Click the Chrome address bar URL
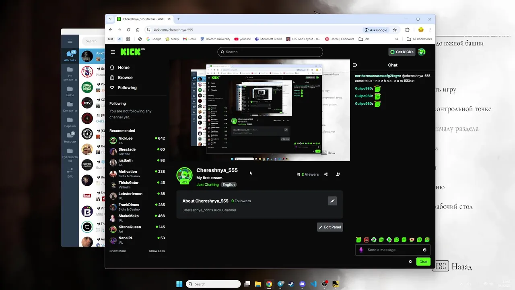The height and width of the screenshot is (290, 515). point(173,30)
